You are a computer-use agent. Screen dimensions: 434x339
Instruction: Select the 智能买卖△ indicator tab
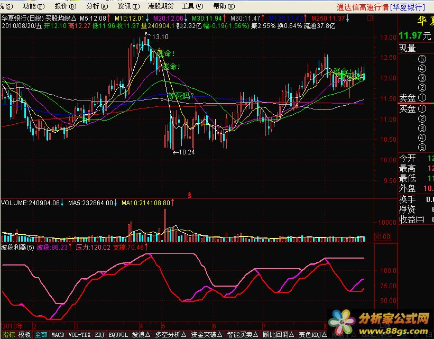(x=242, y=335)
